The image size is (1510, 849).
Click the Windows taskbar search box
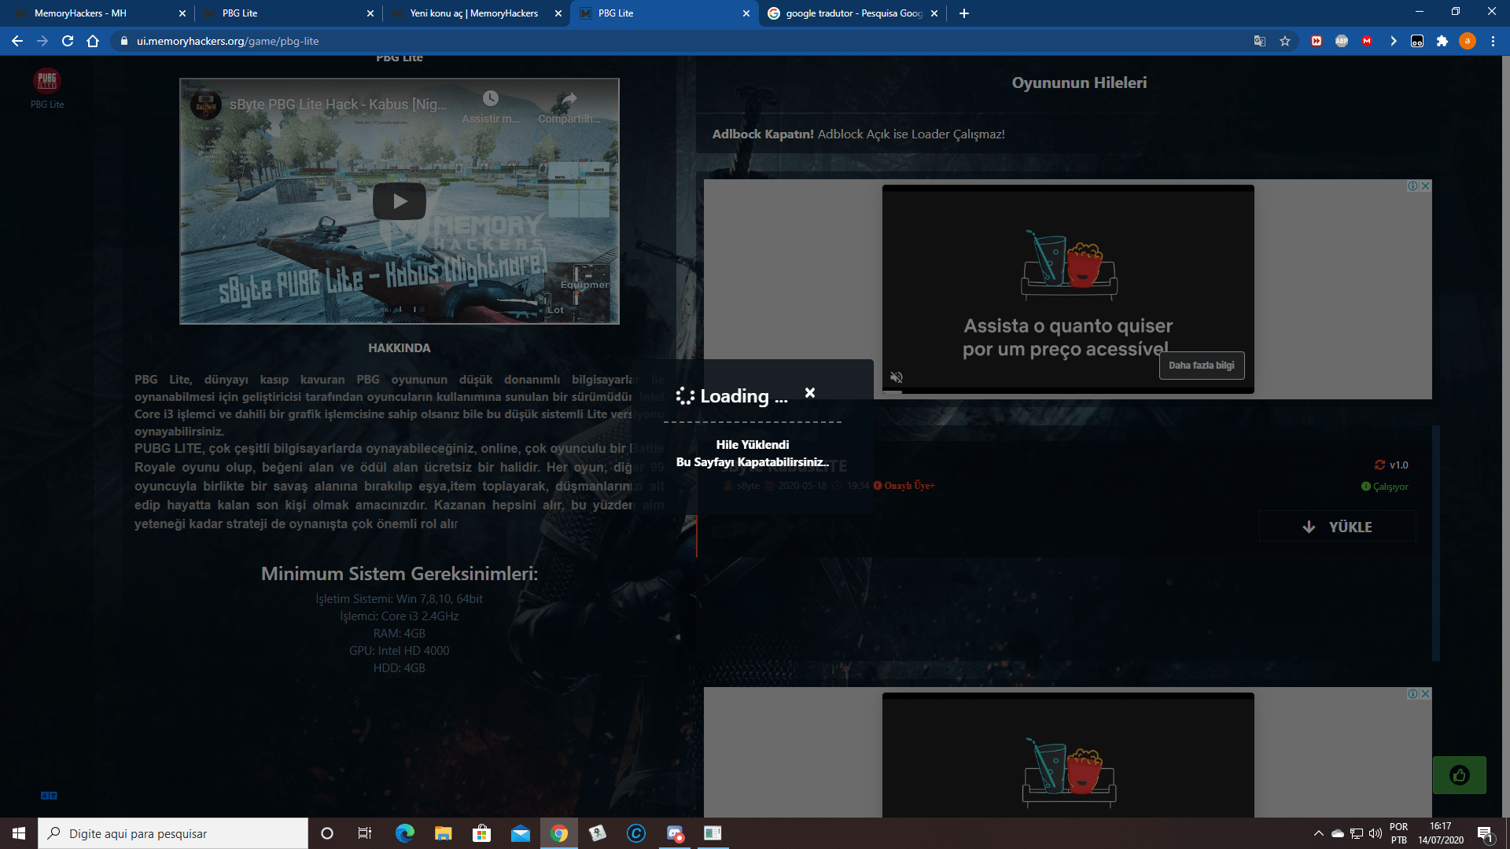pyautogui.click(x=173, y=833)
